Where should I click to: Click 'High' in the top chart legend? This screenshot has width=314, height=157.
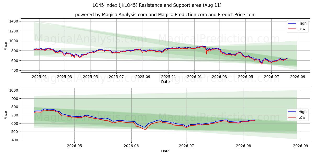[302, 23]
